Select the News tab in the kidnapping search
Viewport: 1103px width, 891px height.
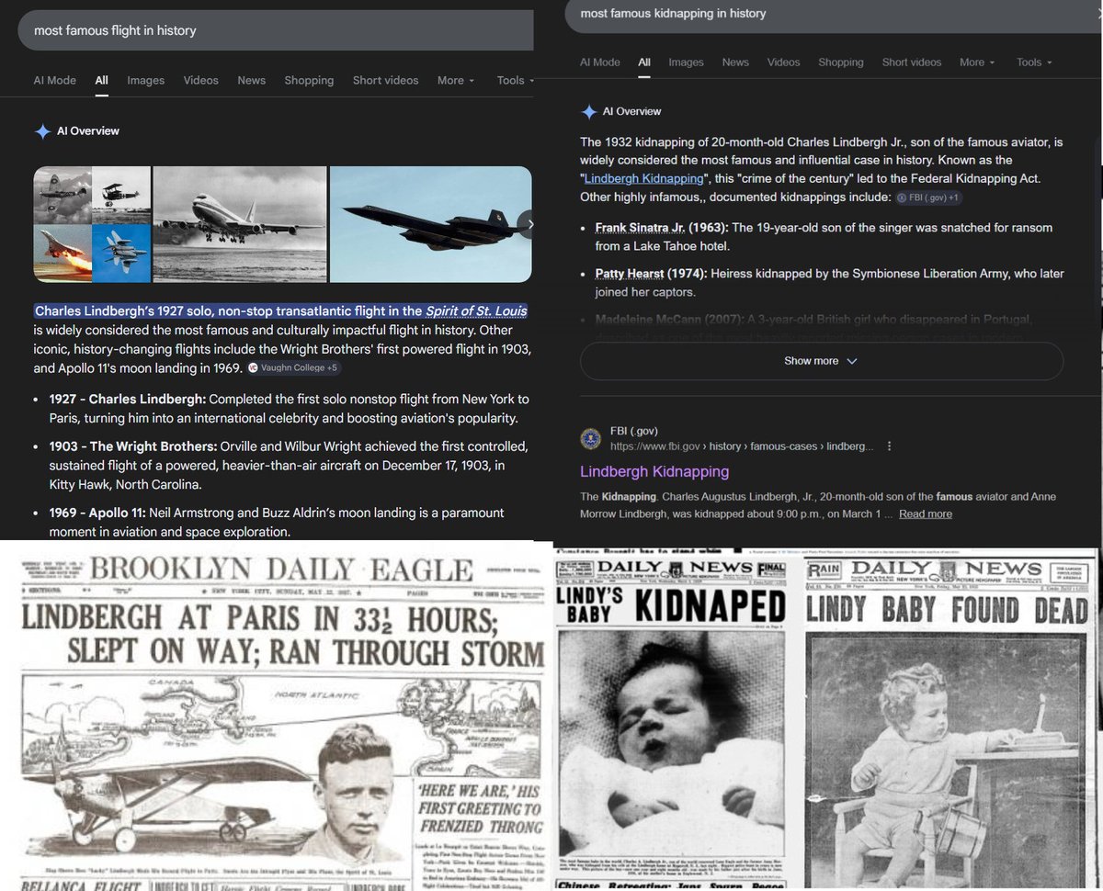coord(735,62)
